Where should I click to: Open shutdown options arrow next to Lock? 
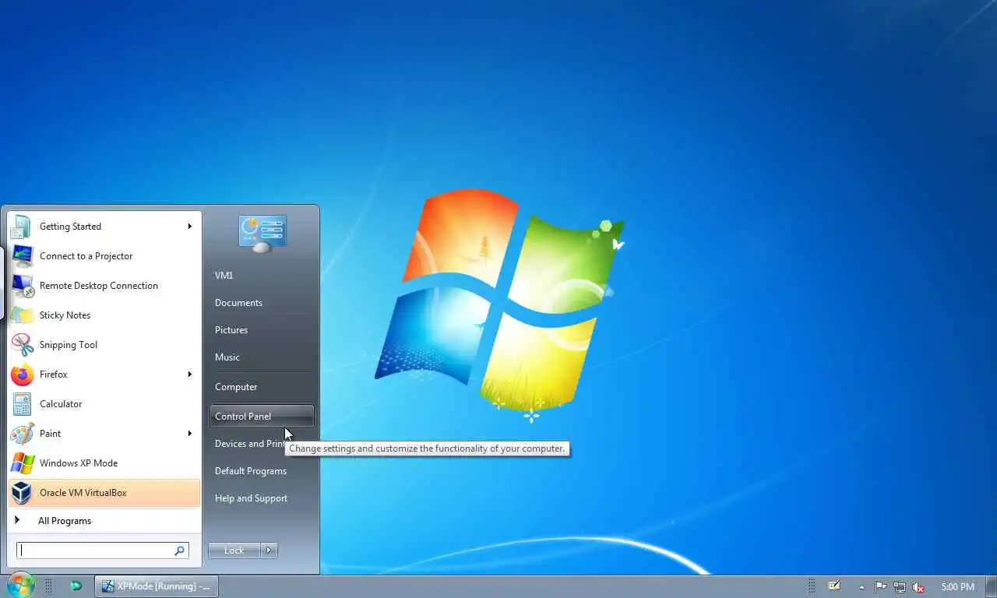269,551
